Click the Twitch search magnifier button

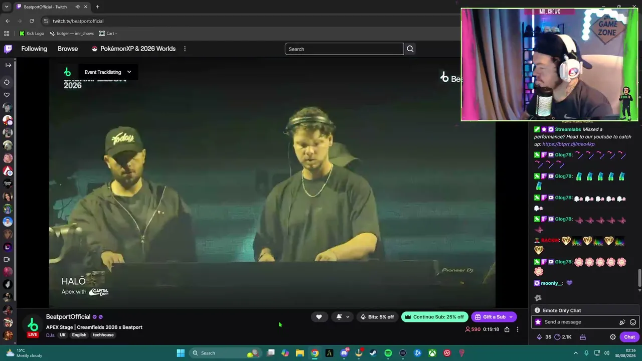click(x=410, y=49)
